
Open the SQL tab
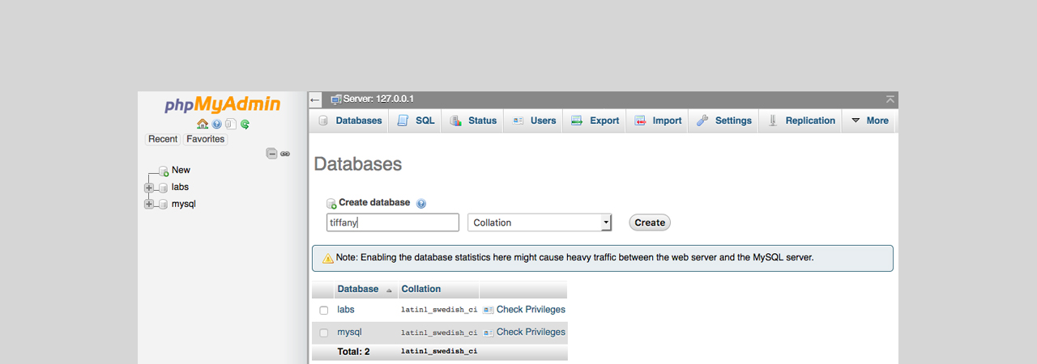[415, 121]
